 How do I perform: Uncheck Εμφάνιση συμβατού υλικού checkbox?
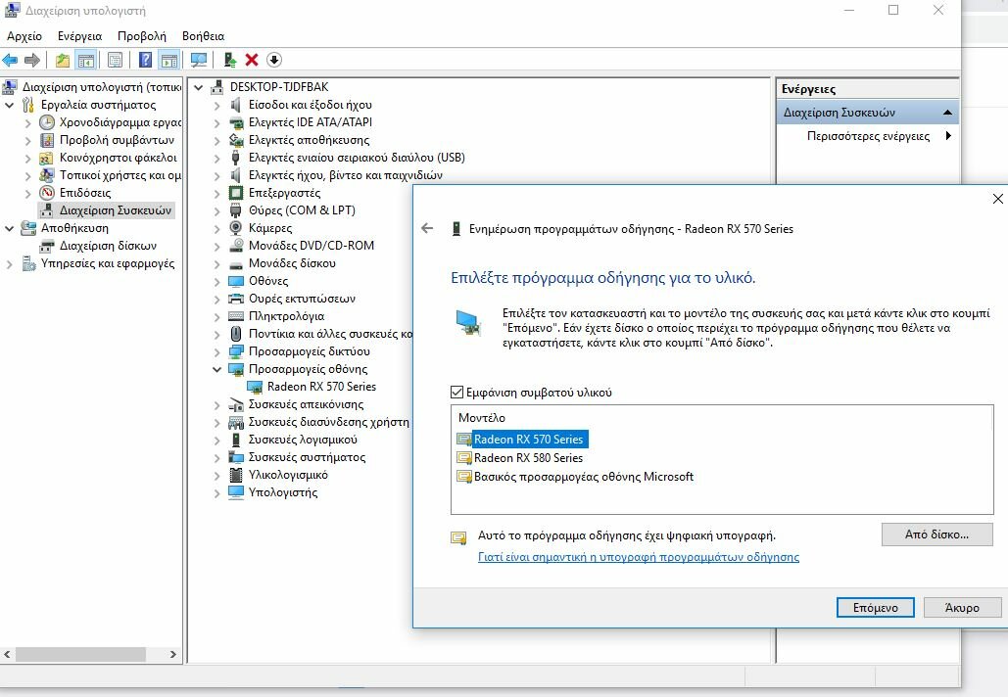[x=457, y=392]
